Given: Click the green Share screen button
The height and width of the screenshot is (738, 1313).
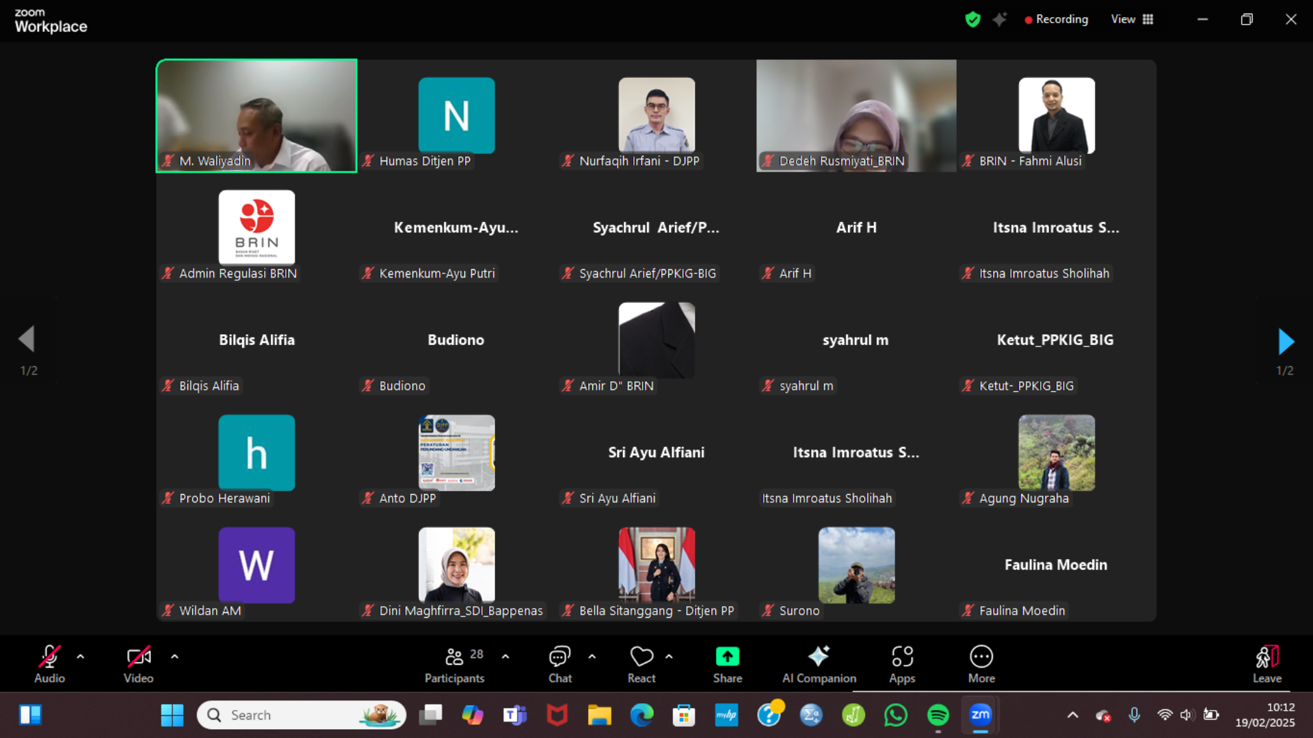Looking at the screenshot, I should pyautogui.click(x=728, y=664).
